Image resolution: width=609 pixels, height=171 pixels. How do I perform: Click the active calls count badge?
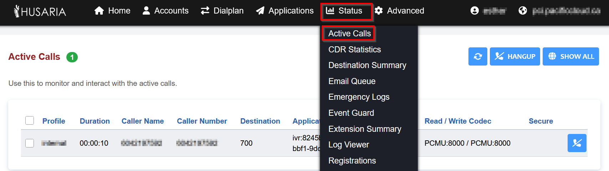point(72,57)
